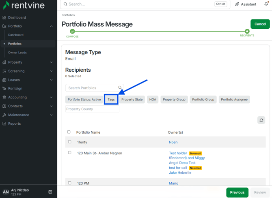
Task: Focus the Search Portfolios field
Action: (x=95, y=88)
